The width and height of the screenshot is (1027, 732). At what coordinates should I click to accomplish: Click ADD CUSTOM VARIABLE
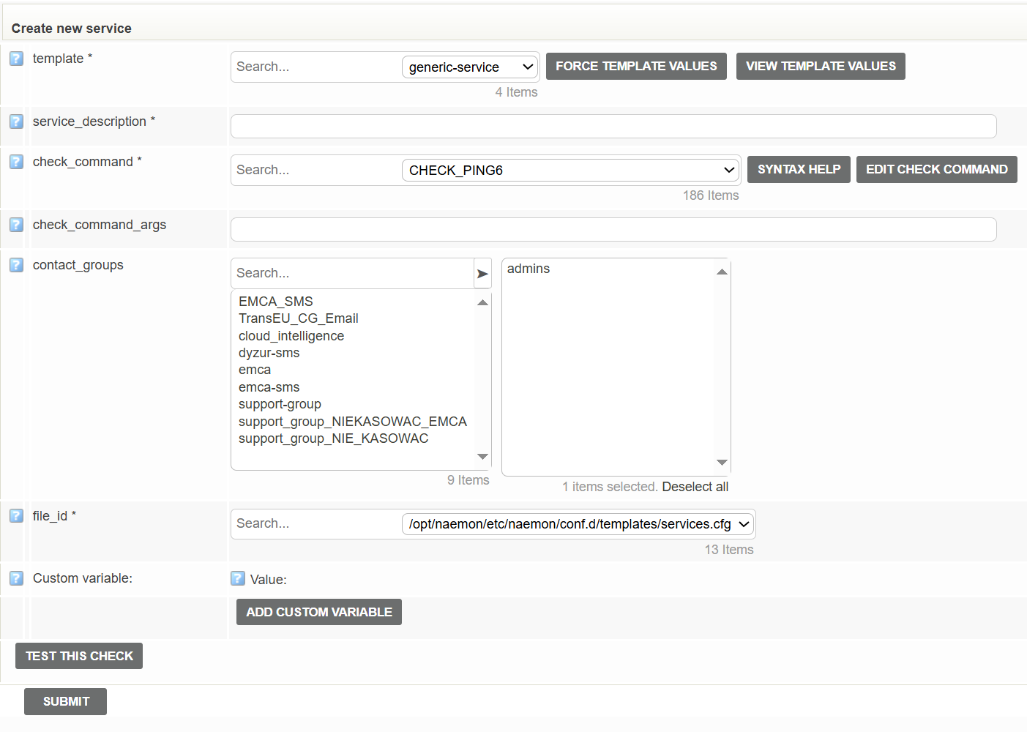pyautogui.click(x=318, y=612)
